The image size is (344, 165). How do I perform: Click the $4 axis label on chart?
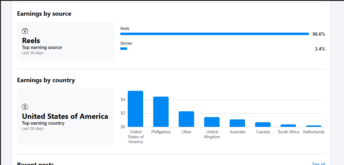[x=123, y=99]
